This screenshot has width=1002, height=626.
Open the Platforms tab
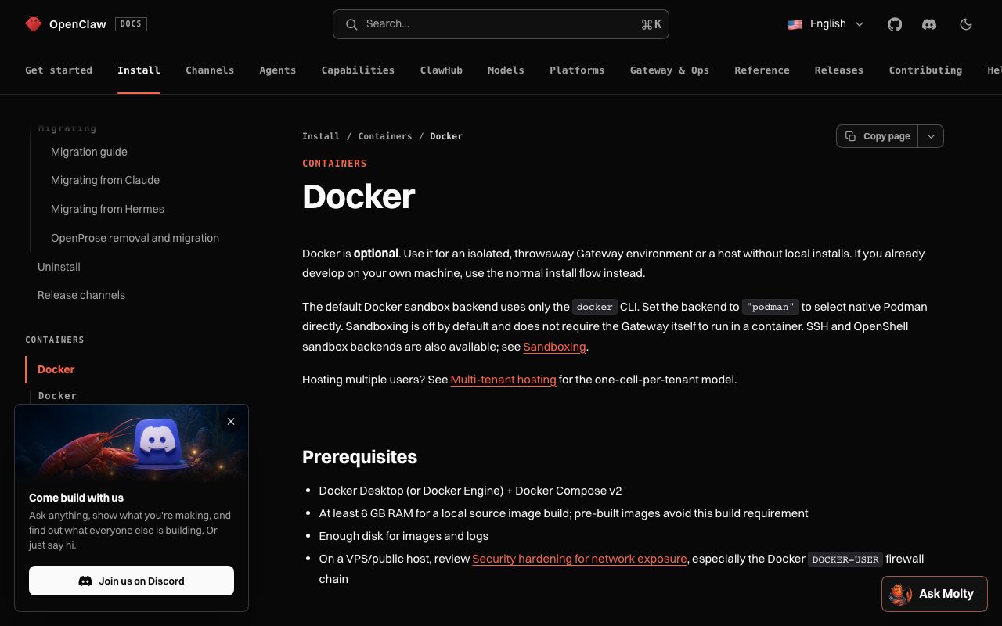click(x=577, y=70)
